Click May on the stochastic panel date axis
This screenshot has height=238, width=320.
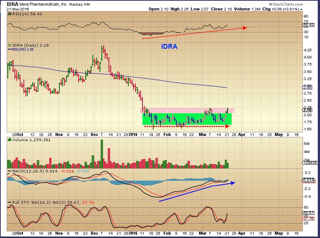point(279,233)
